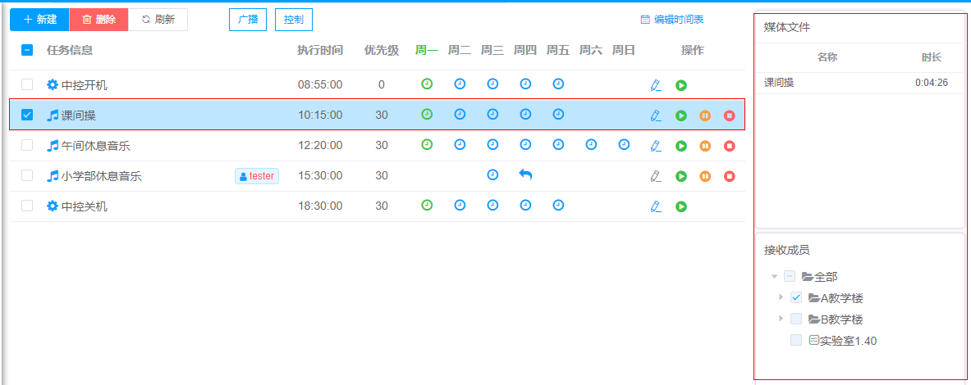Play the 课间操 task
Image resolution: width=971 pixels, height=385 pixels.
tap(680, 115)
